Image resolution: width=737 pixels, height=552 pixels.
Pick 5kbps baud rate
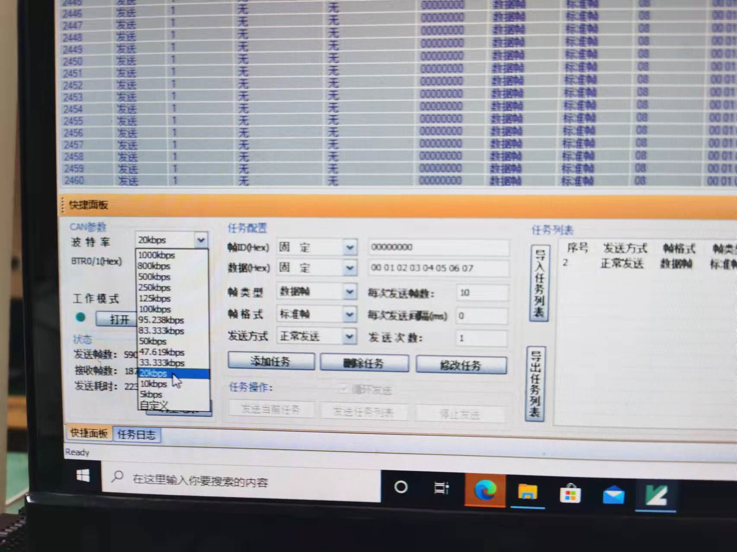[x=173, y=394]
